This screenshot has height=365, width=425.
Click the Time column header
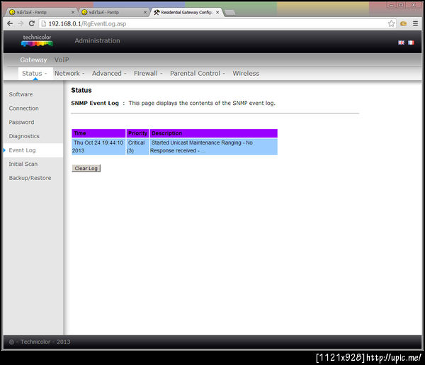98,133
